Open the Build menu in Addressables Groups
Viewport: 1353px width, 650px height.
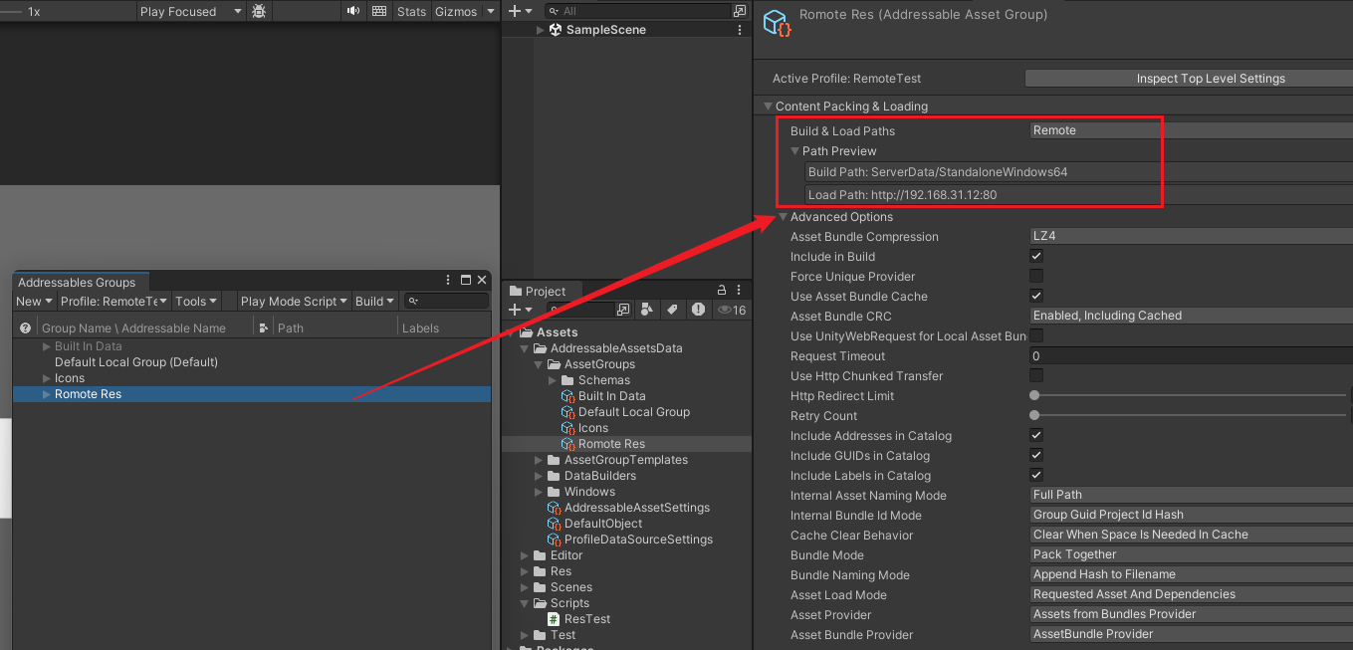click(374, 302)
